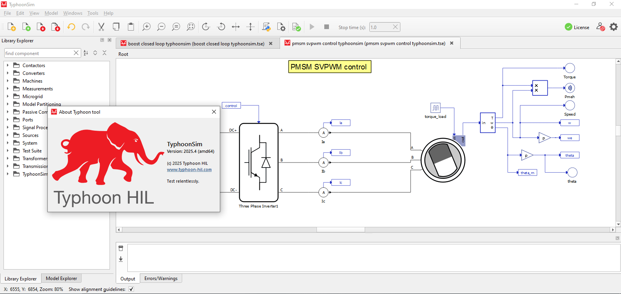
Task: Expand the Machines library folder
Action: tap(8, 81)
